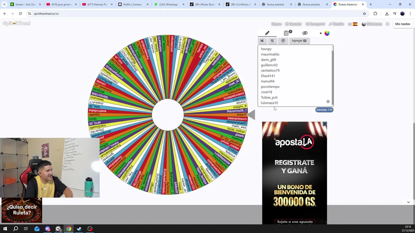Image resolution: width=415 pixels, height=233 pixels.
Task: Open Windows taskbar search
Action: click(16, 229)
